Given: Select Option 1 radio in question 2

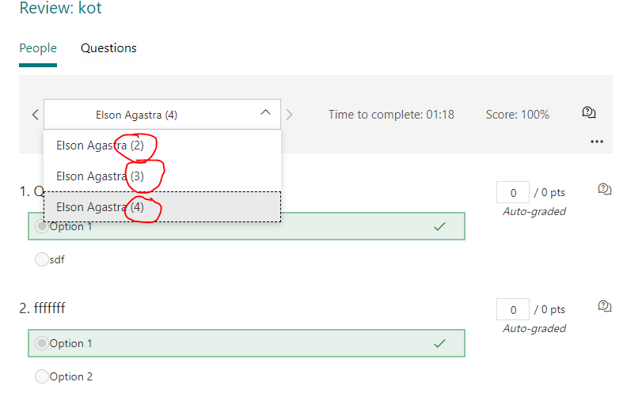Looking at the screenshot, I should click(42, 343).
